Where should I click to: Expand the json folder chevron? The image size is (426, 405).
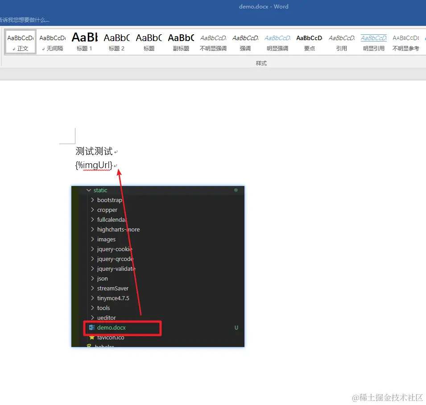tap(92, 278)
